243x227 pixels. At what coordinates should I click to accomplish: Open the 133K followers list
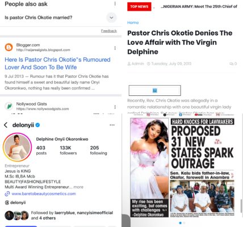(x=68, y=150)
